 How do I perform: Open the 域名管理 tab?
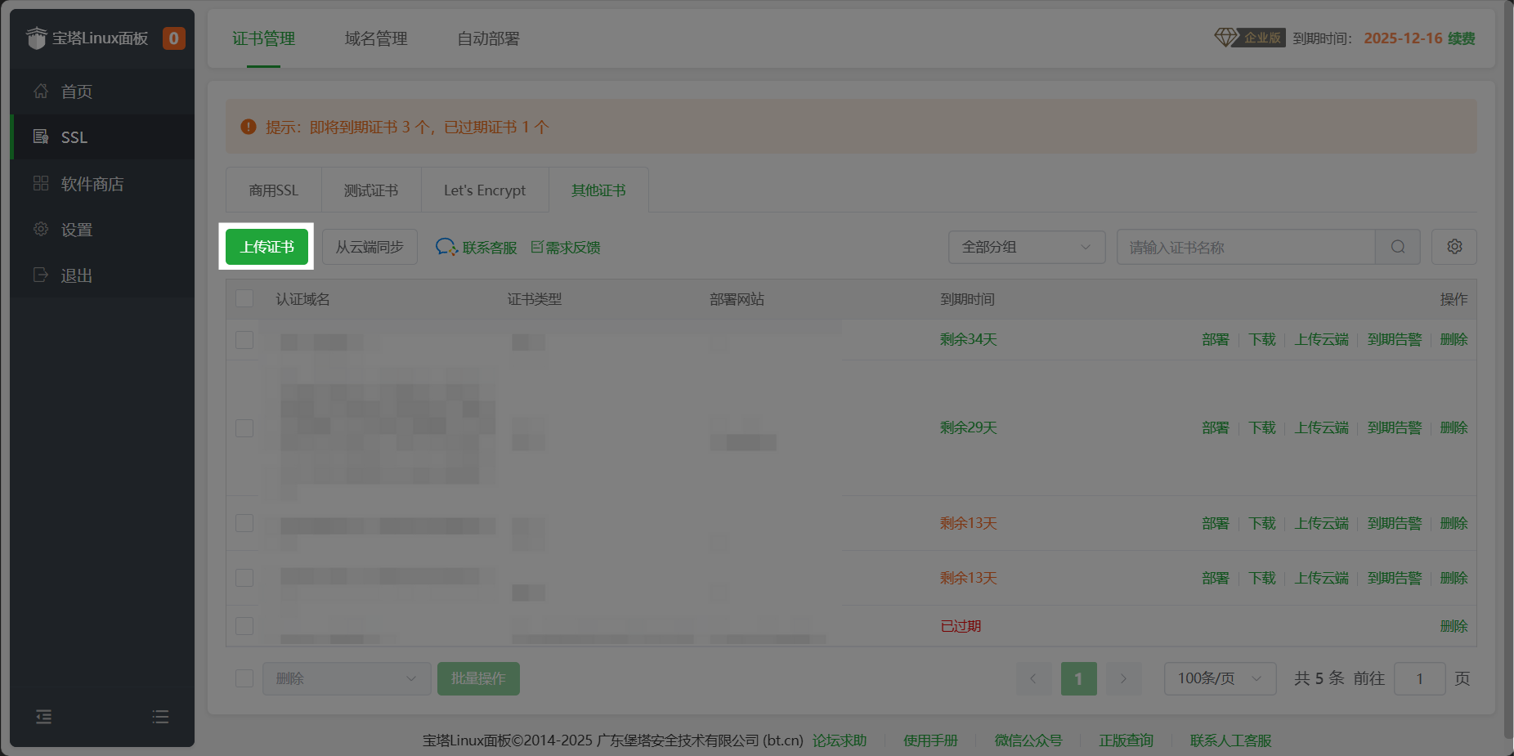(375, 38)
